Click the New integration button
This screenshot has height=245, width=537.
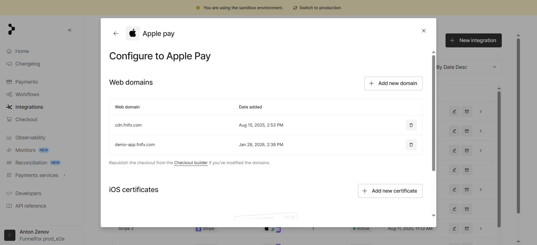coord(474,40)
